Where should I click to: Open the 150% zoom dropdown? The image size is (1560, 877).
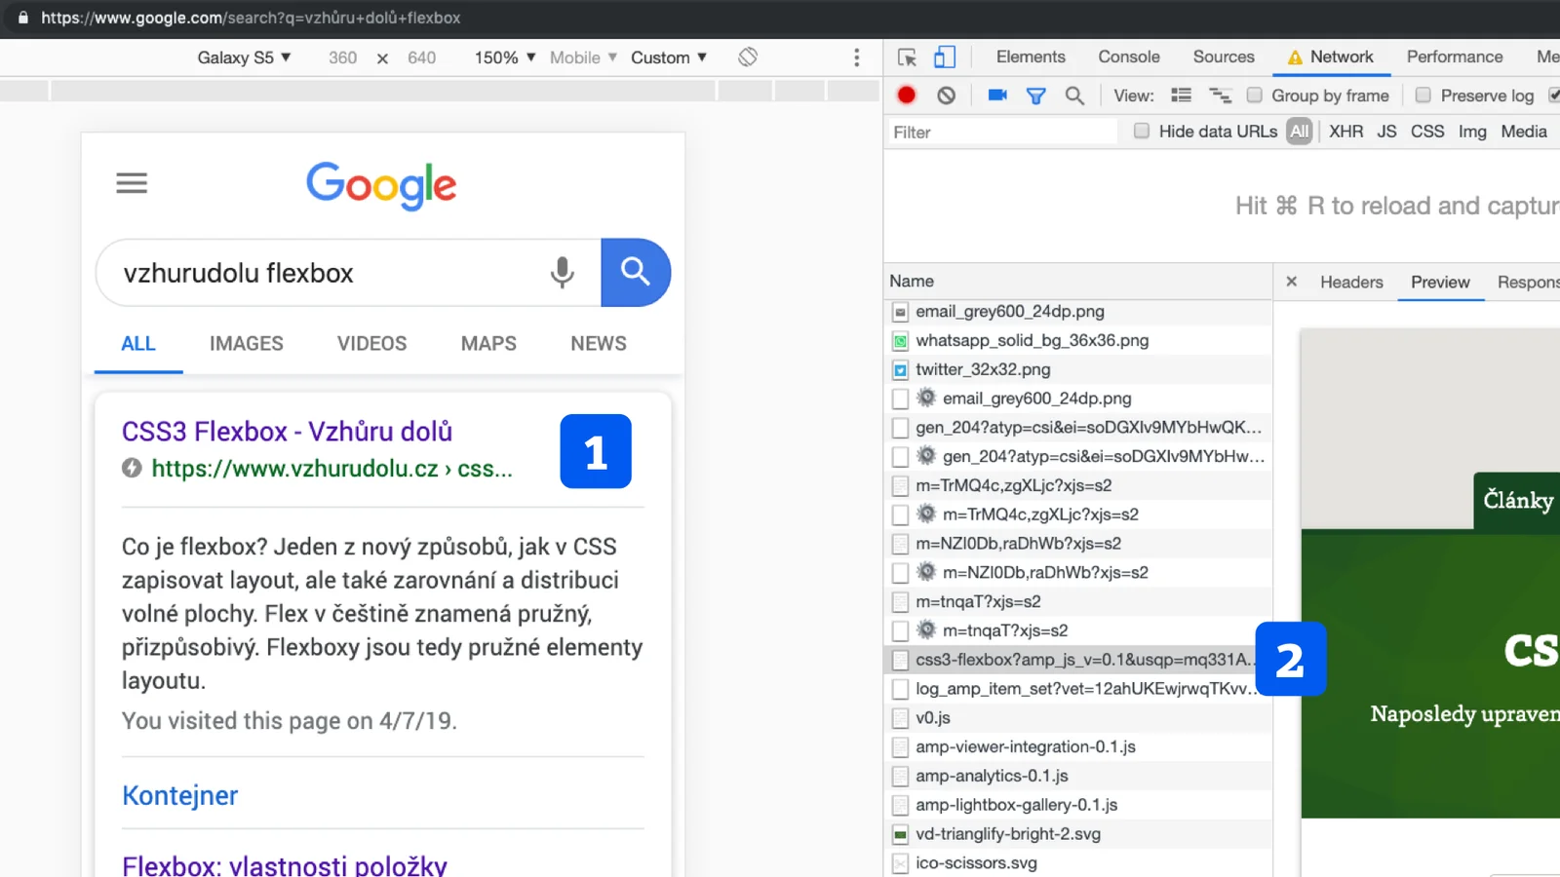tap(504, 57)
